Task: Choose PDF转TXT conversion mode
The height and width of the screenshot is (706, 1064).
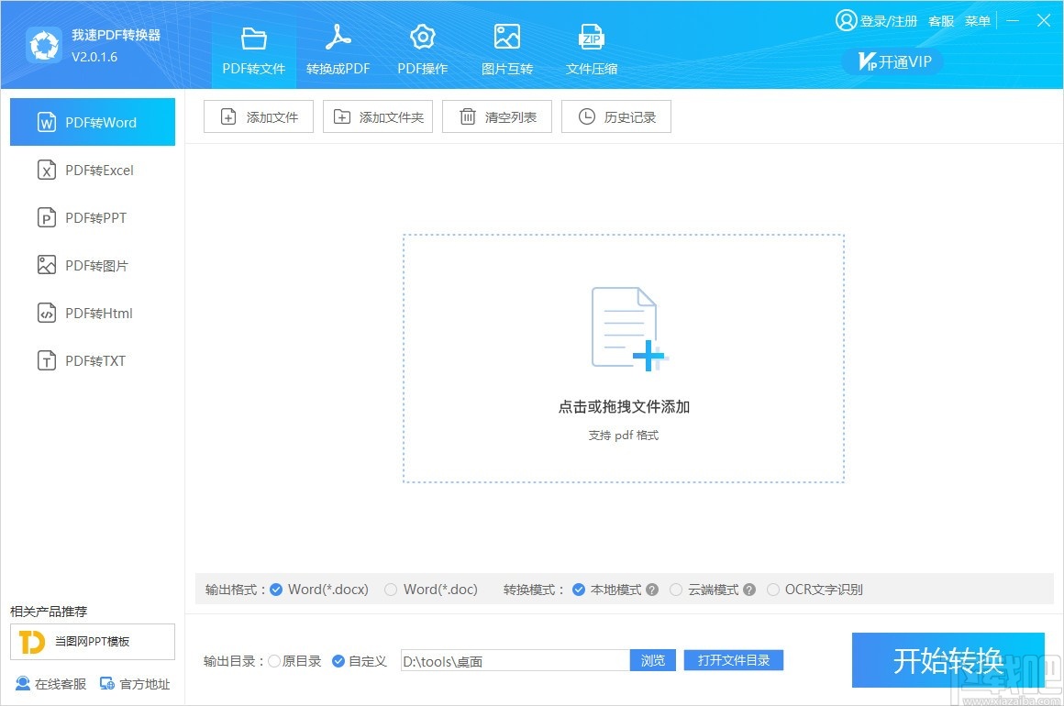Action: click(92, 360)
